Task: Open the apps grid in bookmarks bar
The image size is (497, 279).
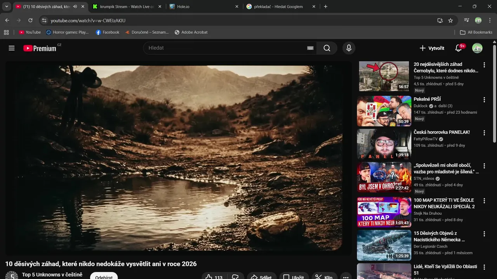Action: point(6,32)
